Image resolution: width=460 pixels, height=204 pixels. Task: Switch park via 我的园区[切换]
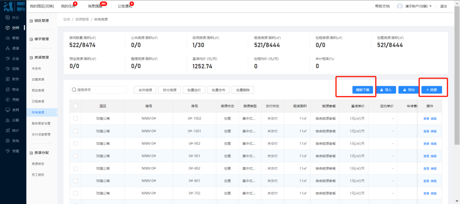[42, 6]
